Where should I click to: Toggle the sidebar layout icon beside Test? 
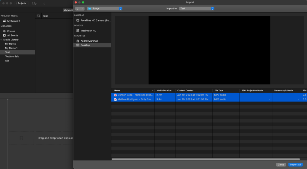pyautogui.click(x=38, y=16)
